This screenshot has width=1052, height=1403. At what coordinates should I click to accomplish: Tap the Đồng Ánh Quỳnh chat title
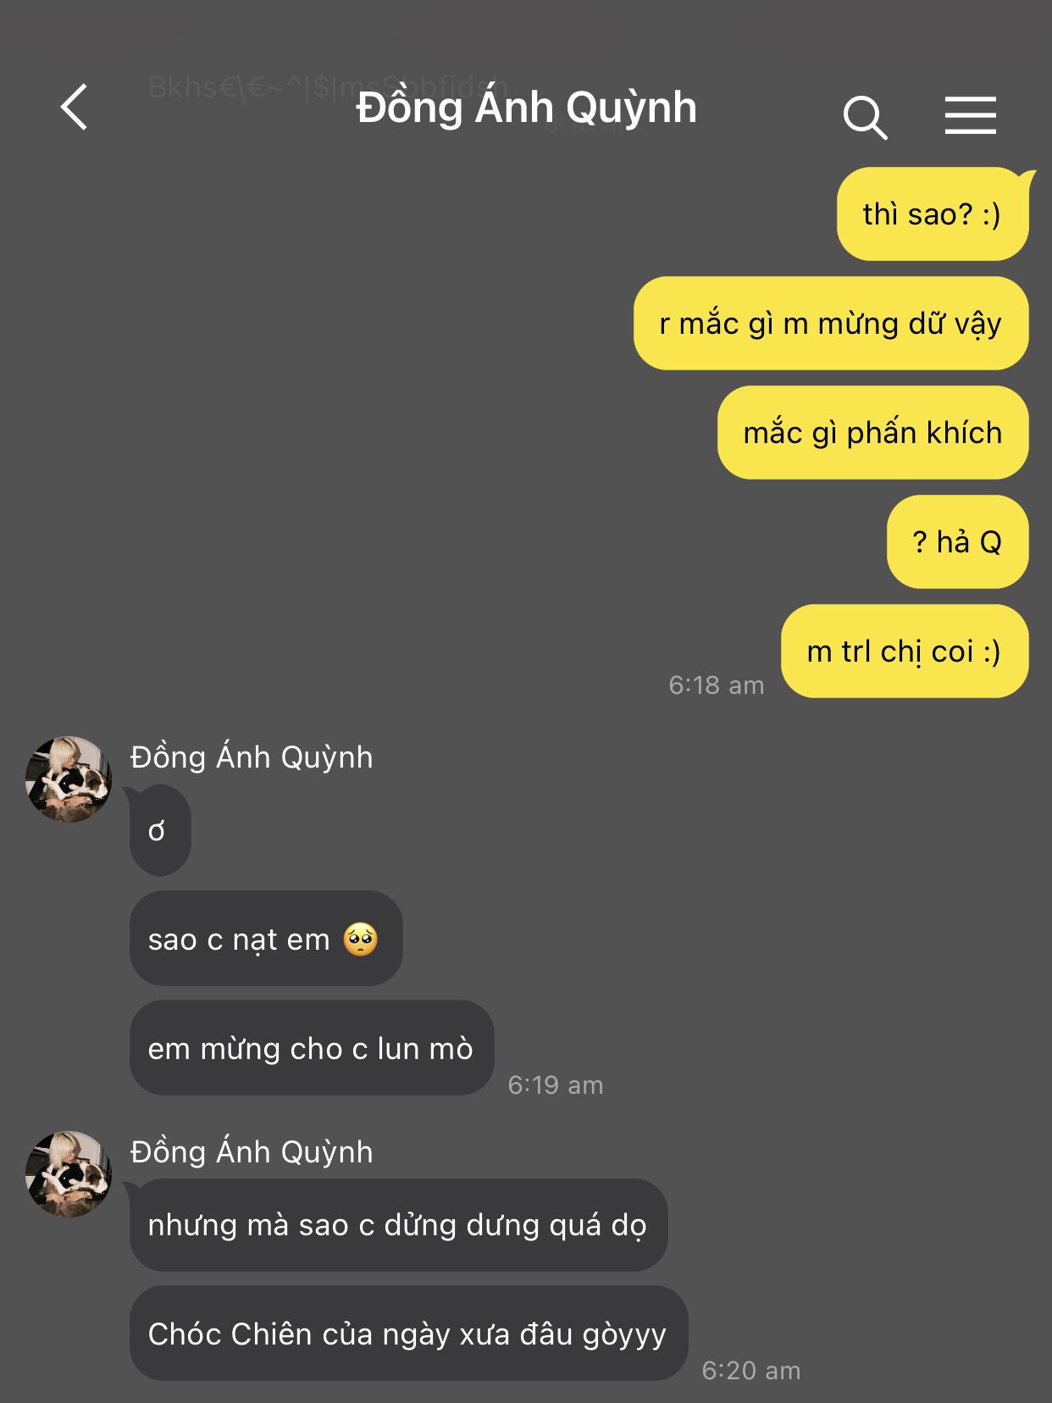[526, 108]
